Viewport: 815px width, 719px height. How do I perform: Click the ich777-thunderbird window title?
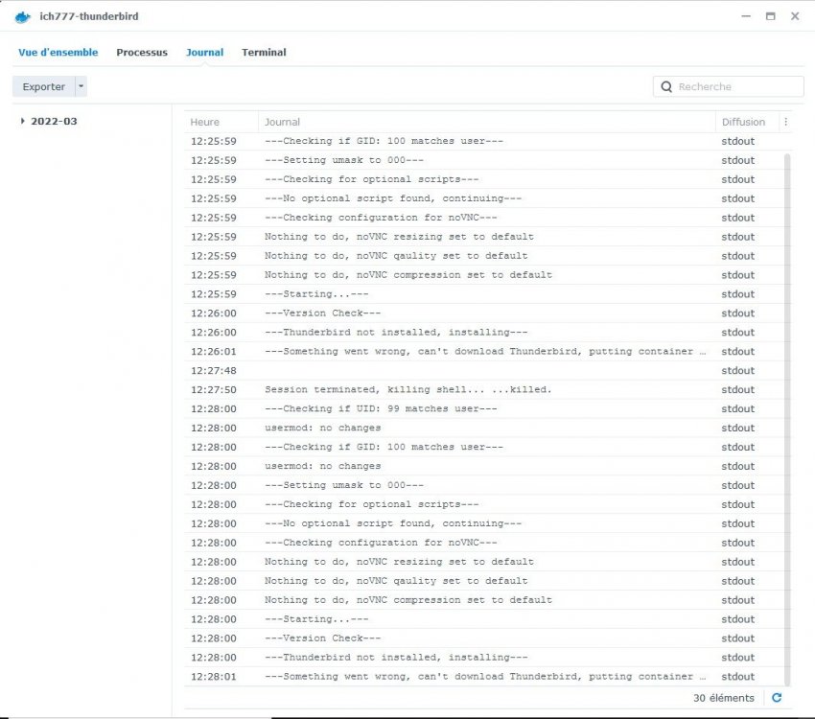(x=89, y=16)
